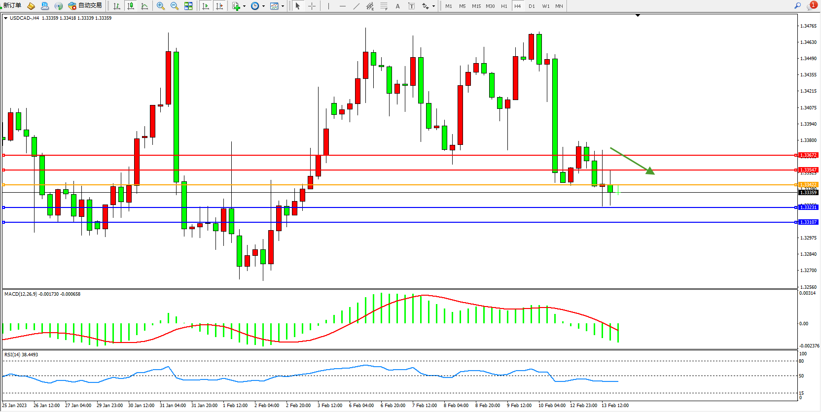Click the red 1.33672 horizontal line label
Screen dimensions: 821x412
(808, 155)
